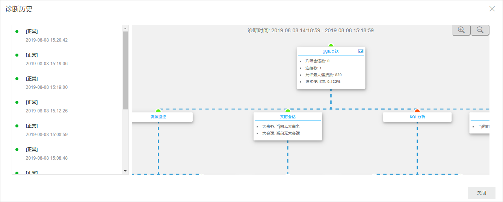The image size is (503, 202).
Task: Click 允许最大连接数: 820 value
Action: point(323,75)
